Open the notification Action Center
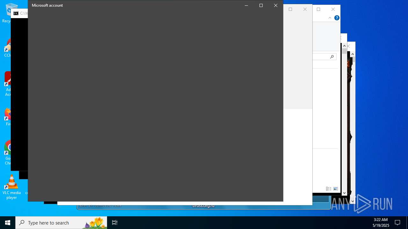Image resolution: width=408 pixels, height=229 pixels. click(397, 223)
